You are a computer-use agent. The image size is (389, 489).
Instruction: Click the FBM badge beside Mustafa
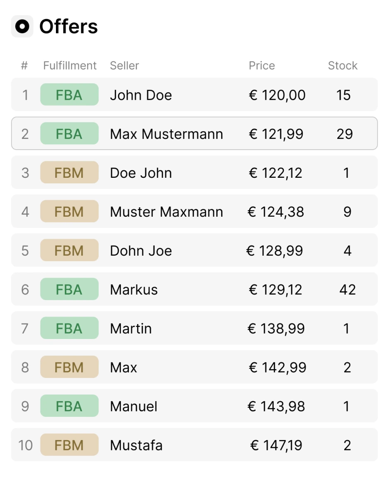(69, 445)
